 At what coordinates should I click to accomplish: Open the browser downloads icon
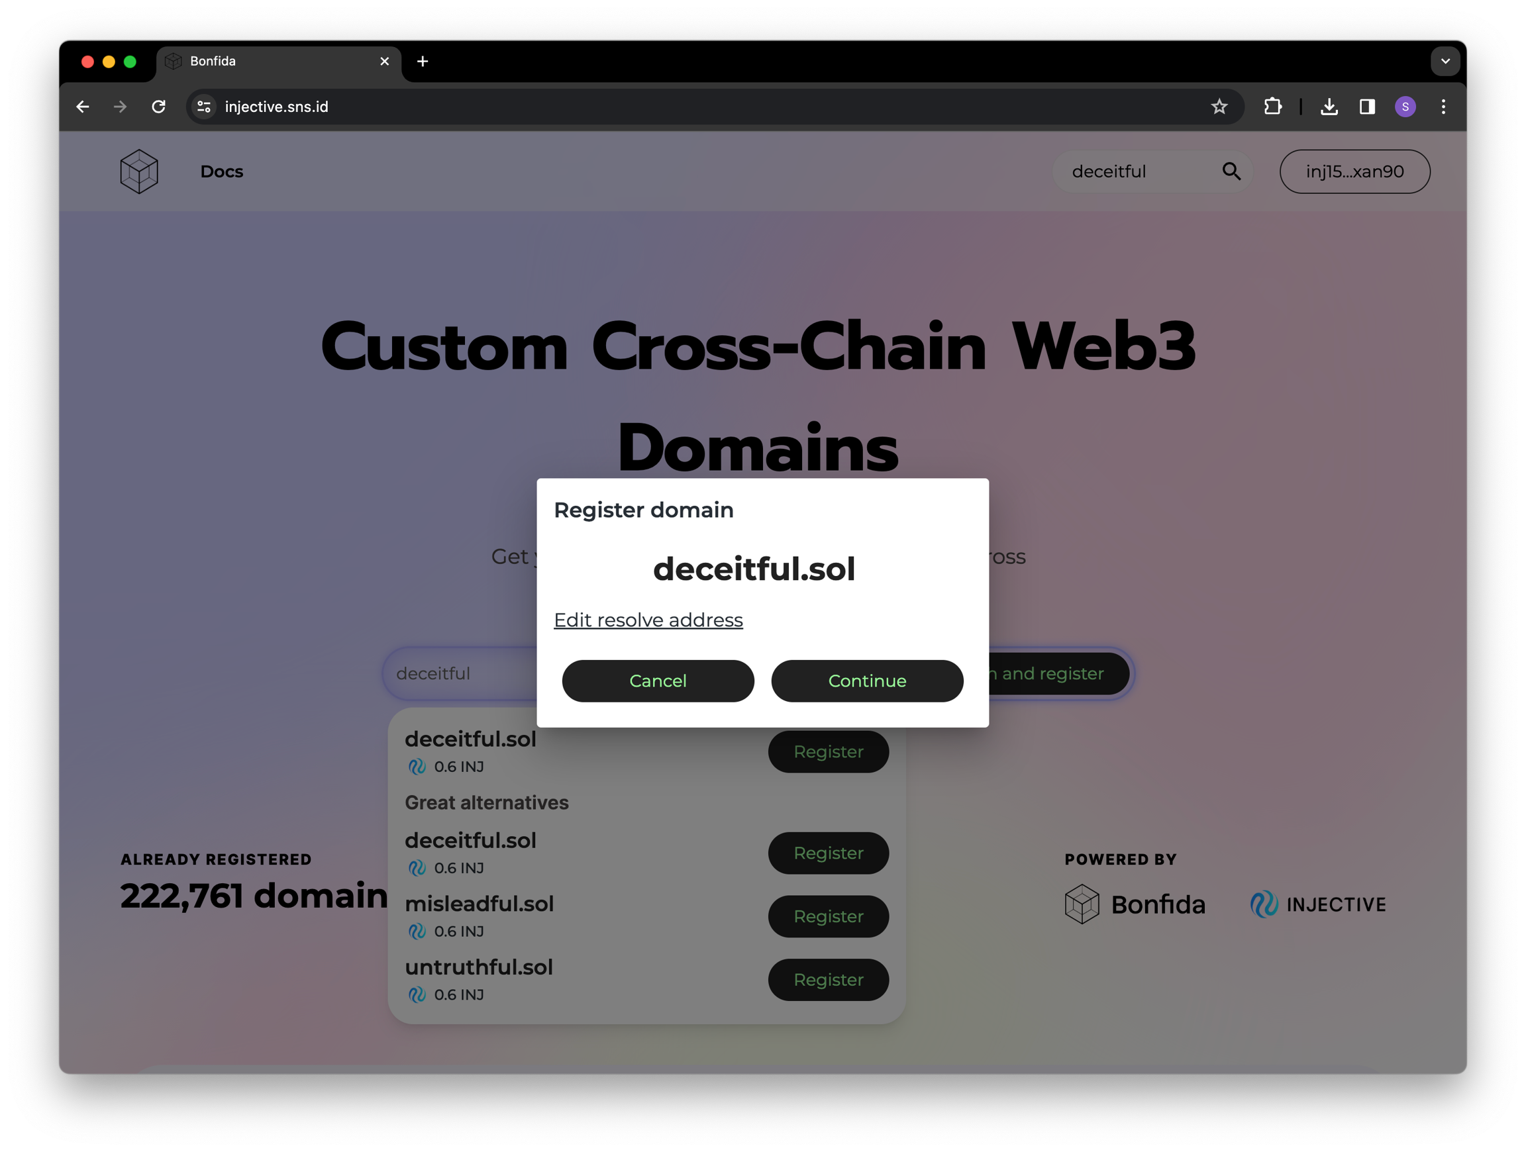coord(1329,107)
